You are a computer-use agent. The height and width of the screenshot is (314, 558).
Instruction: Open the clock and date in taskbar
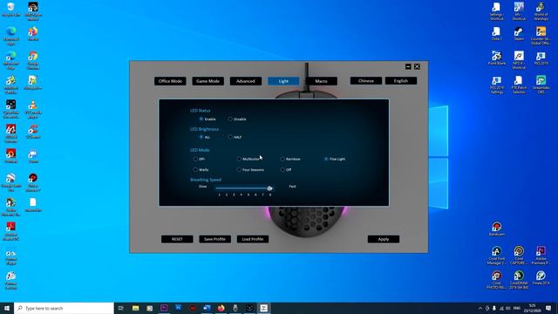[x=532, y=308]
